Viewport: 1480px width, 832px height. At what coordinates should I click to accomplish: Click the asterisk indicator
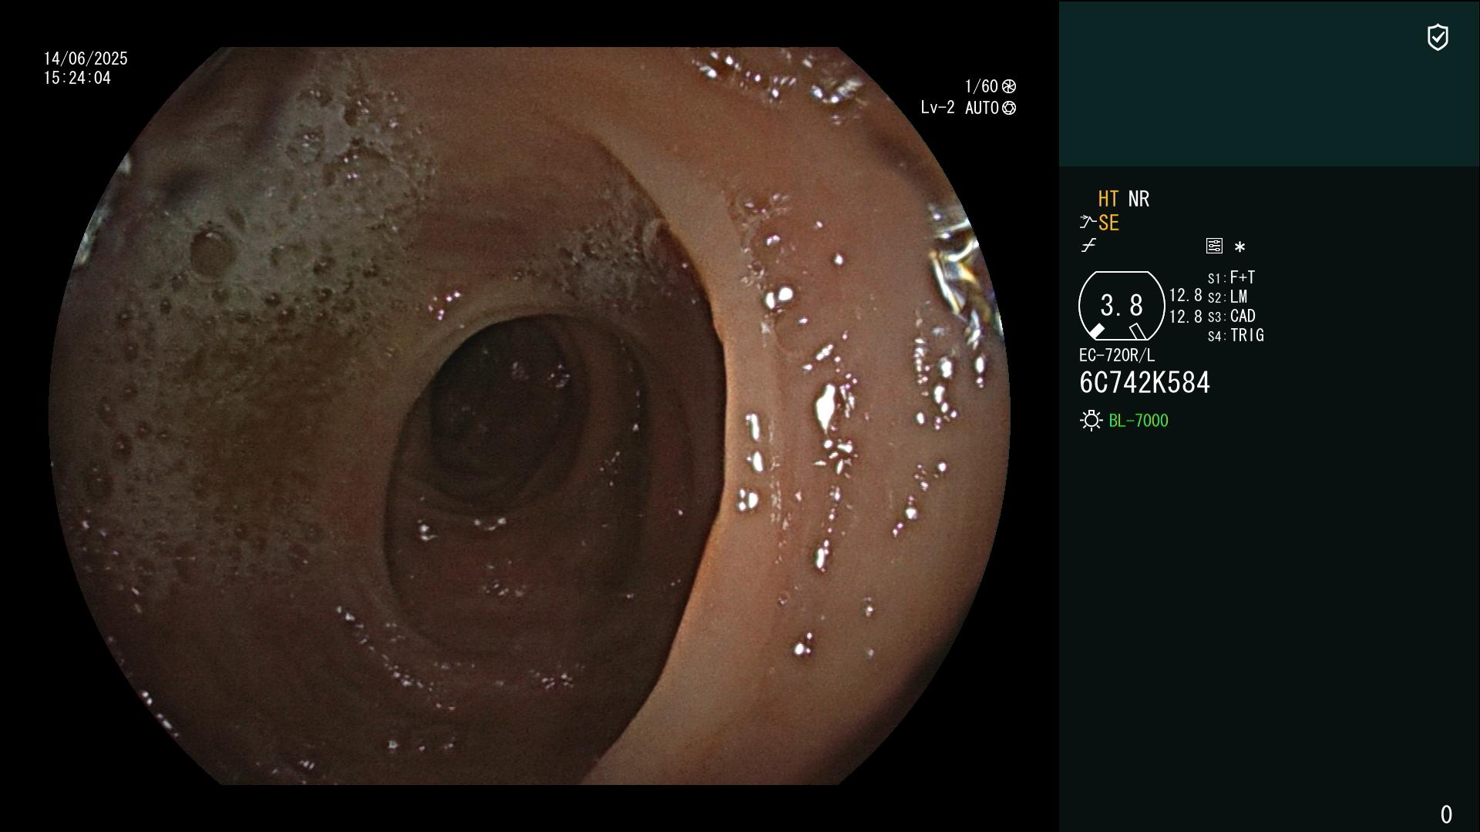coord(1239,247)
